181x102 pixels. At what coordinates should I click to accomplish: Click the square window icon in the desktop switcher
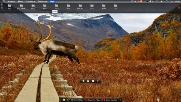93,81
